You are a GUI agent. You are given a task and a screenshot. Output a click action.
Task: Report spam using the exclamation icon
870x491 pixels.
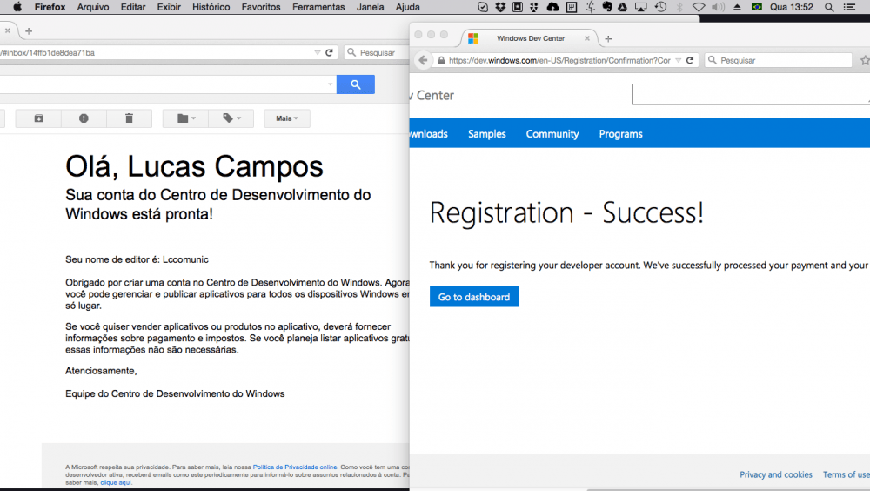coord(84,118)
